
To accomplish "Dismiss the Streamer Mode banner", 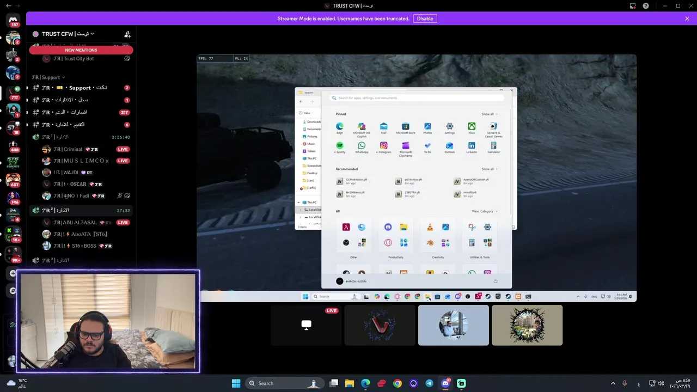I will [x=687, y=19].
